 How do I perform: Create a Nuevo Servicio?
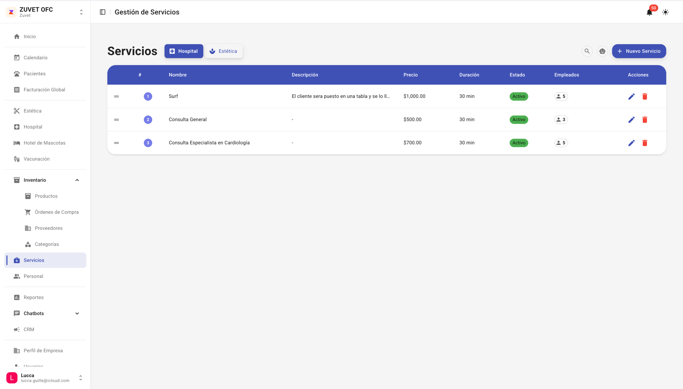pyautogui.click(x=639, y=51)
